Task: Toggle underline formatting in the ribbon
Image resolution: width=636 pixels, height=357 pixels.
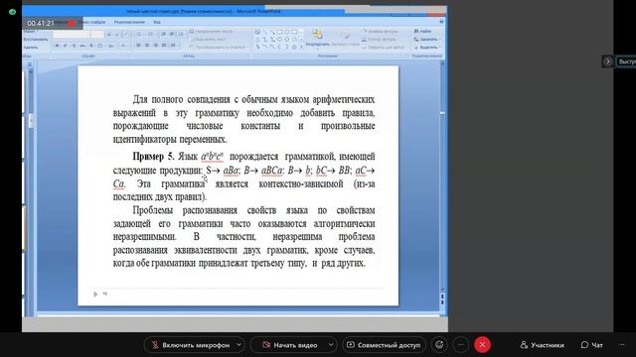Action: [74, 46]
